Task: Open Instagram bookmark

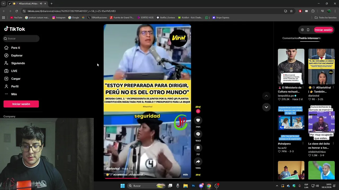Action: 59,18
